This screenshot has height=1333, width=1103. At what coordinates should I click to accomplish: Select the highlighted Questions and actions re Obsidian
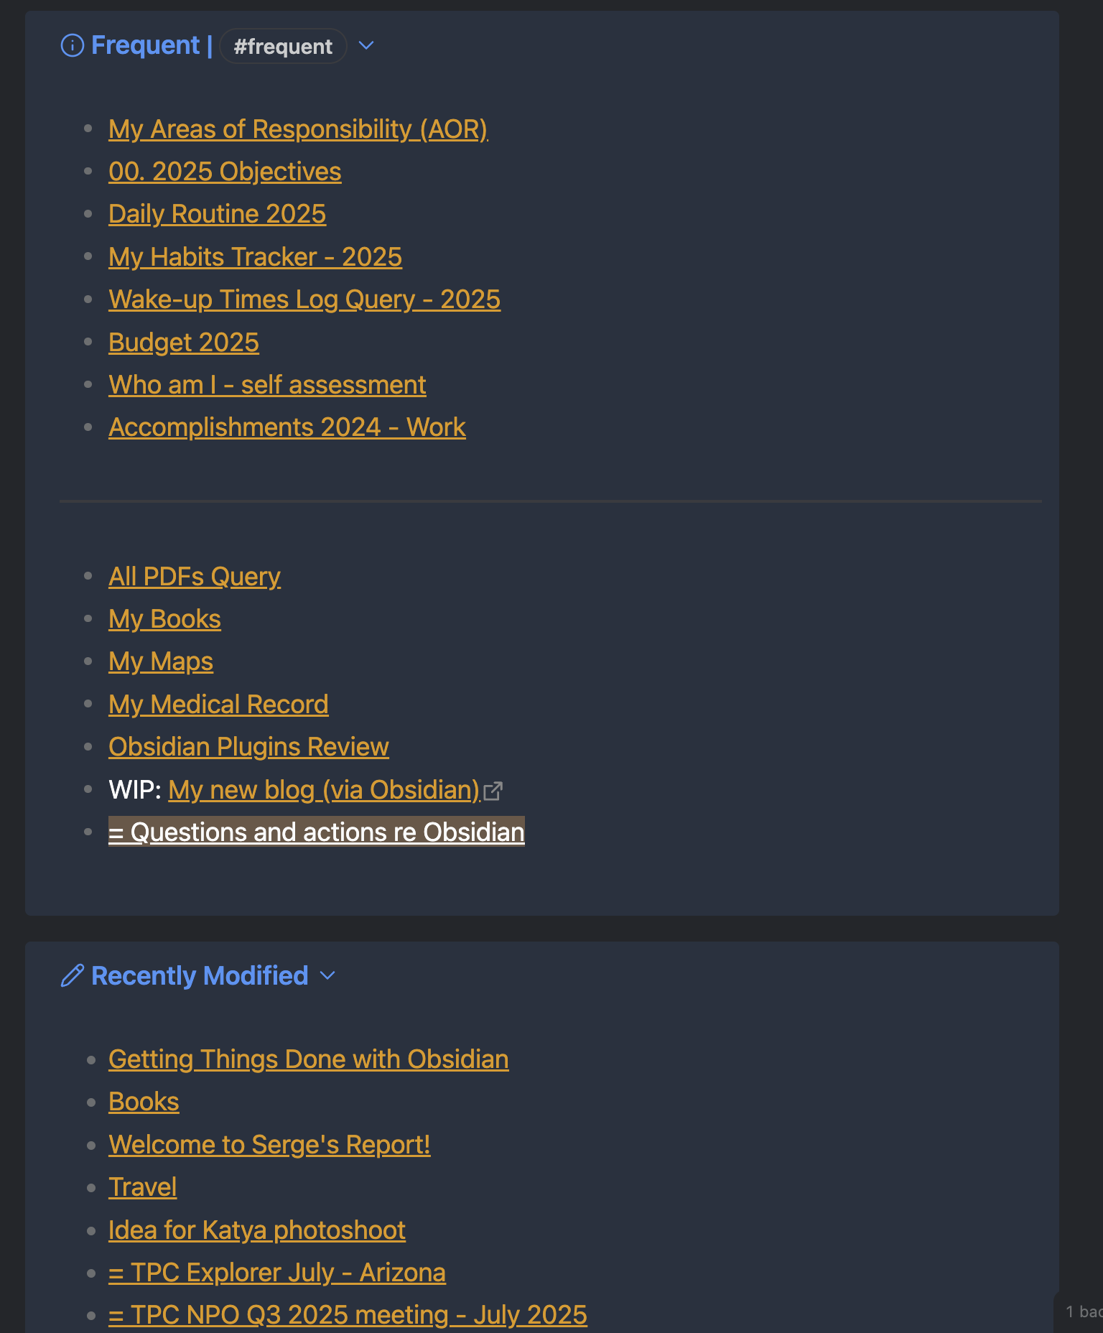point(317,832)
